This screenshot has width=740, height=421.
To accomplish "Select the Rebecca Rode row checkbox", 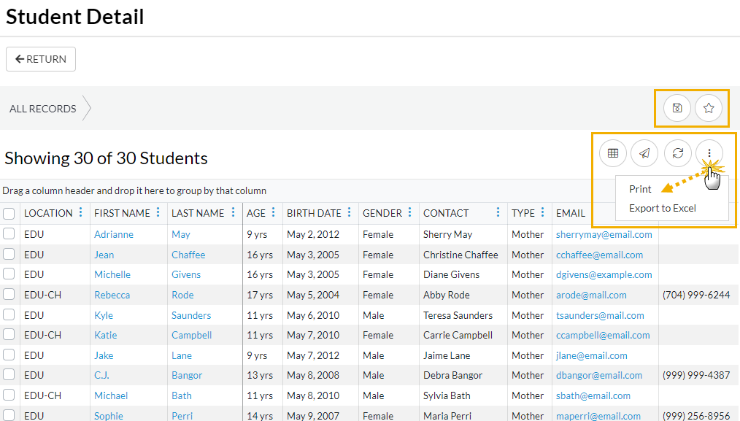I will click(x=9, y=295).
